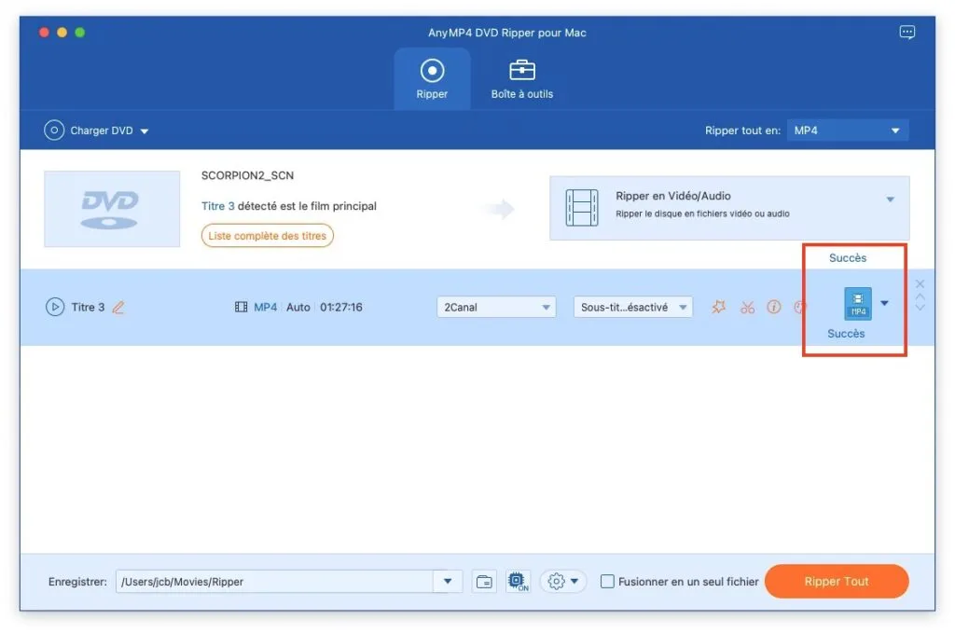Click the magic wand edit effects icon

(x=718, y=307)
